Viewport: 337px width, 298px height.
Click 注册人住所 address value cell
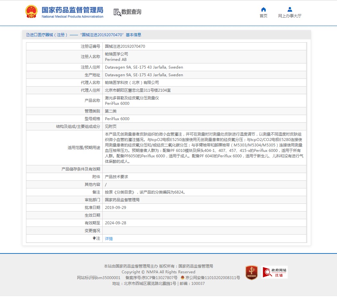[204, 67]
